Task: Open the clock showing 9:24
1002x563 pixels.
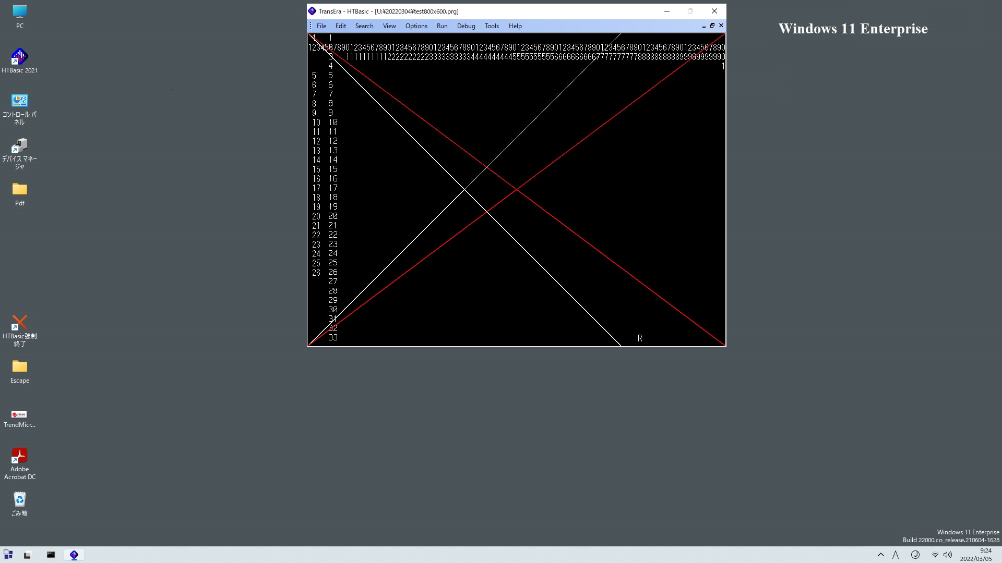Action: 976,555
